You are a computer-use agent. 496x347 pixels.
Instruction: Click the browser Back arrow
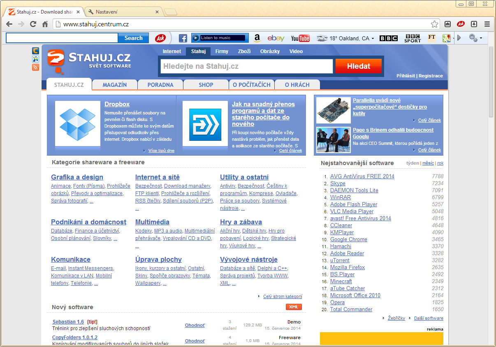pyautogui.click(x=9, y=24)
